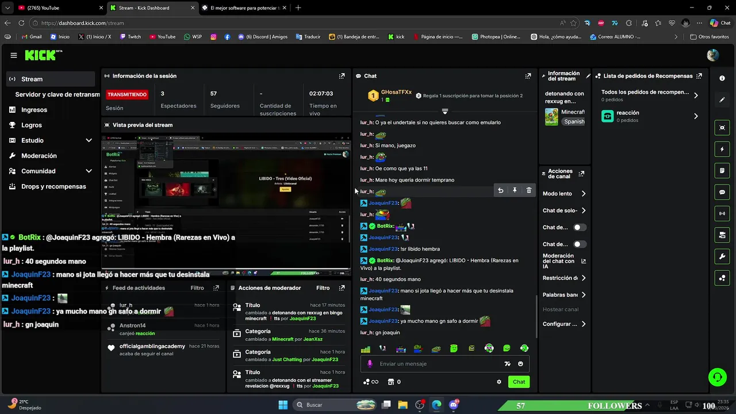Open Palabras baneadas options chevron

(x=583, y=295)
